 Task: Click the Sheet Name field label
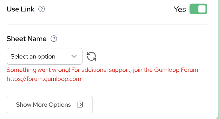point(27,39)
